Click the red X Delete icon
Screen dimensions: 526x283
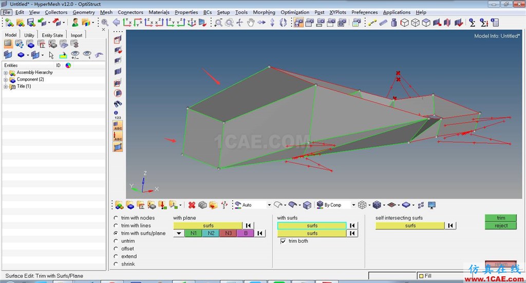[192, 205]
